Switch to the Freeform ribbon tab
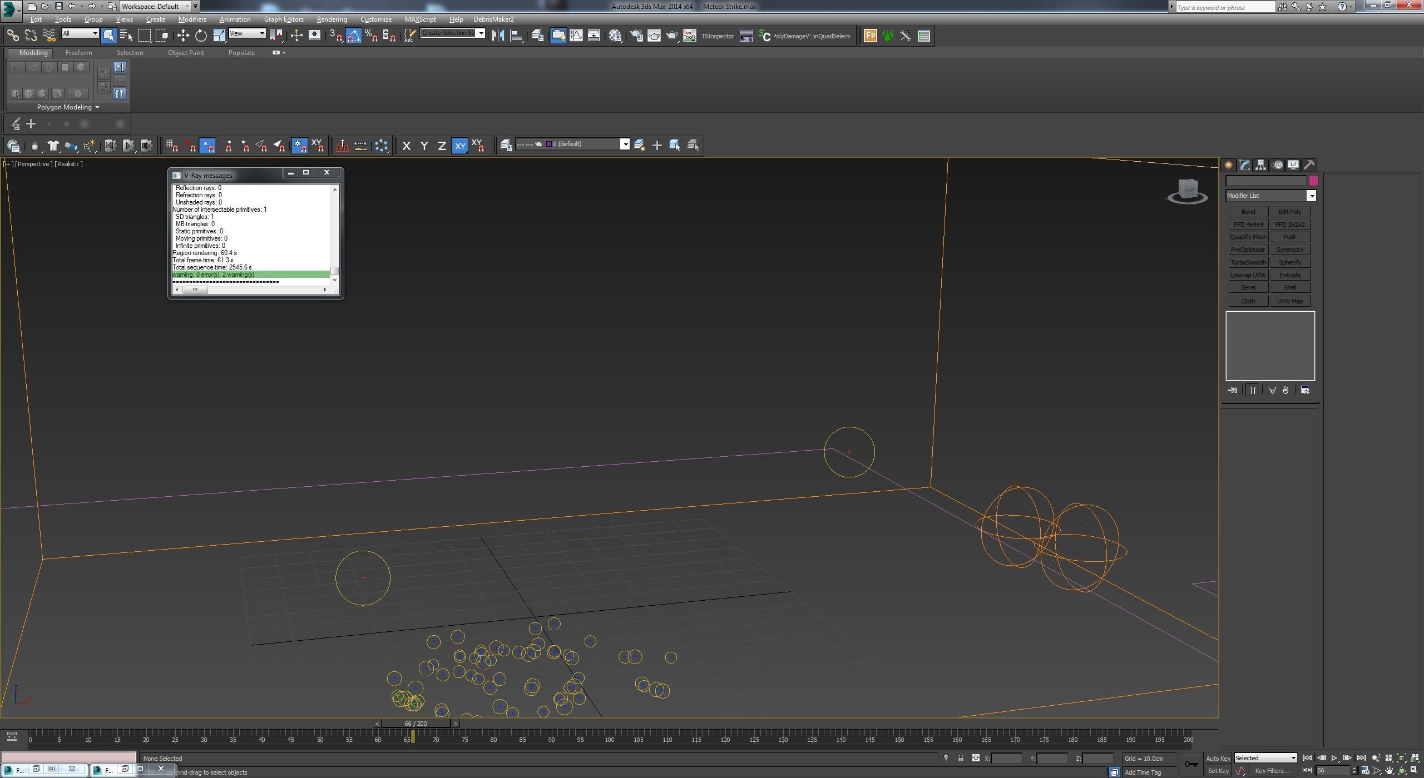 (x=78, y=53)
